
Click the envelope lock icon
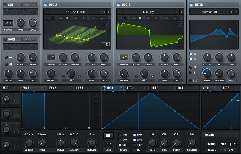point(97,96)
